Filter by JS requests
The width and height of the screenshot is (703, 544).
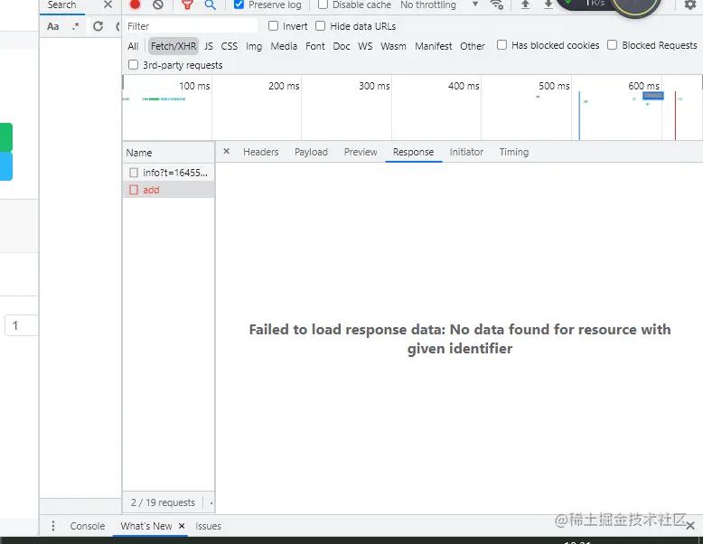pos(209,46)
